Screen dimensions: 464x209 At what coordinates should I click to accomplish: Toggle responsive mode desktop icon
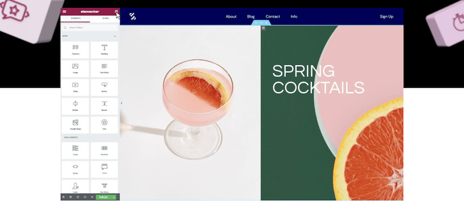point(85,197)
